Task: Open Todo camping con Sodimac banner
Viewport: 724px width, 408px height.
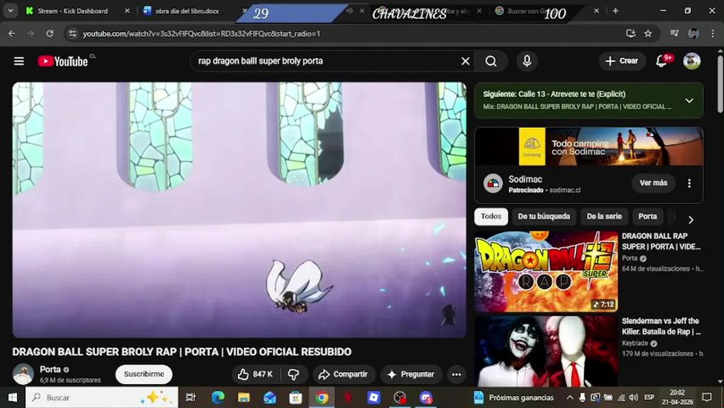Action: [589, 146]
